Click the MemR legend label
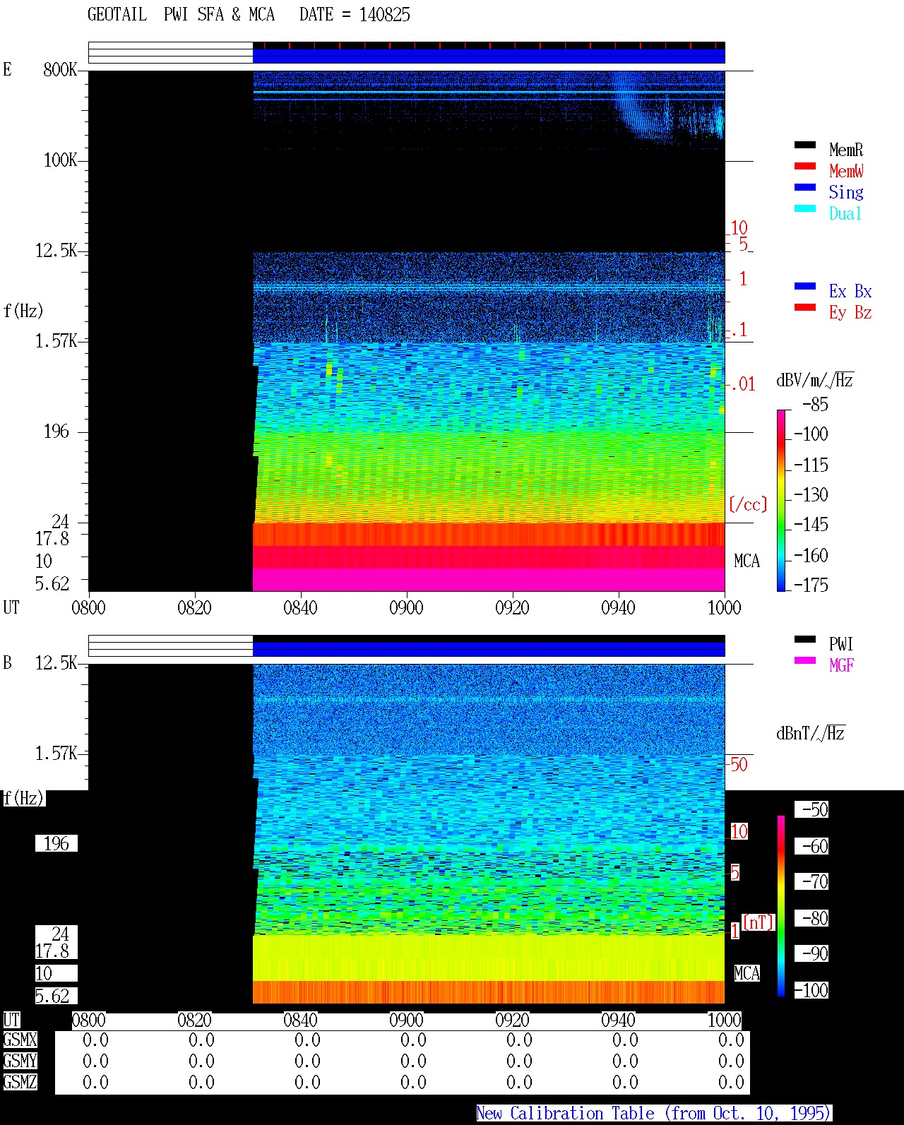 846,150
